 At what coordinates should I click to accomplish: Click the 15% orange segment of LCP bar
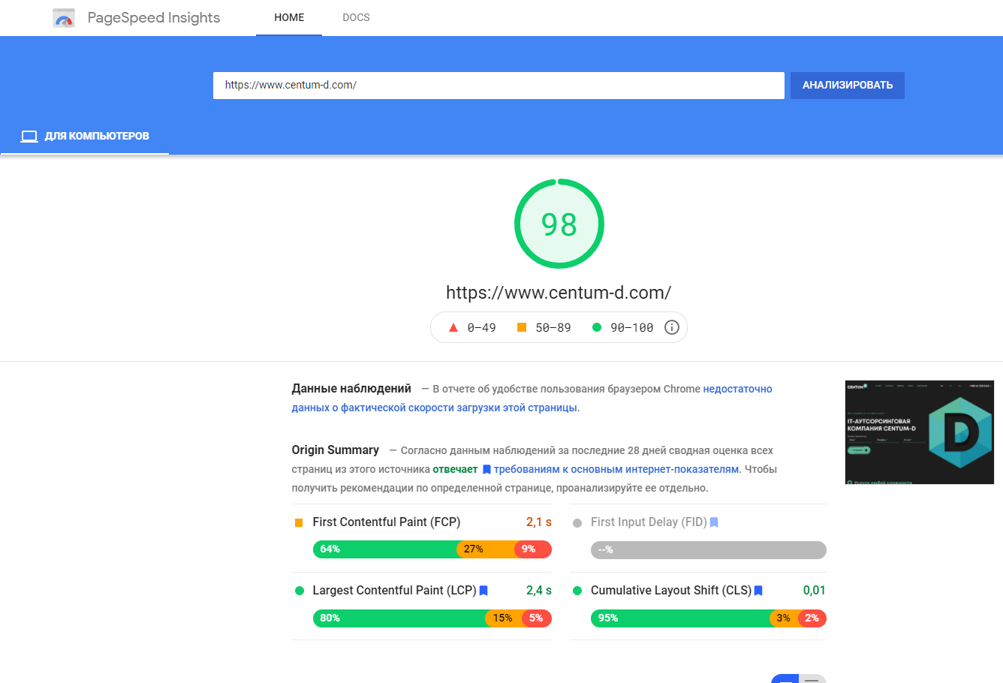pos(503,618)
